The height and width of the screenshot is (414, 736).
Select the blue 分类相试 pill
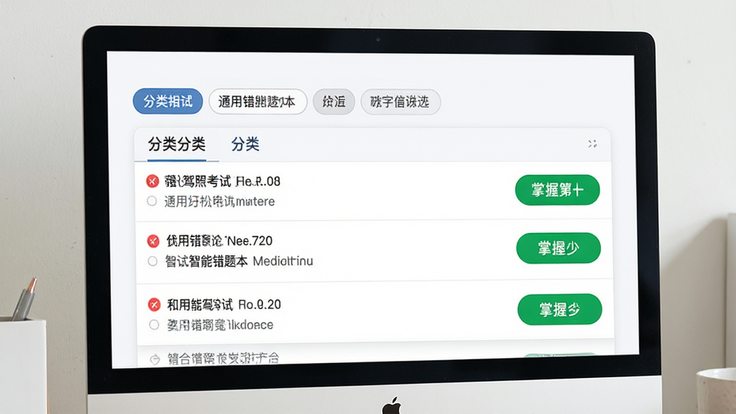167,101
